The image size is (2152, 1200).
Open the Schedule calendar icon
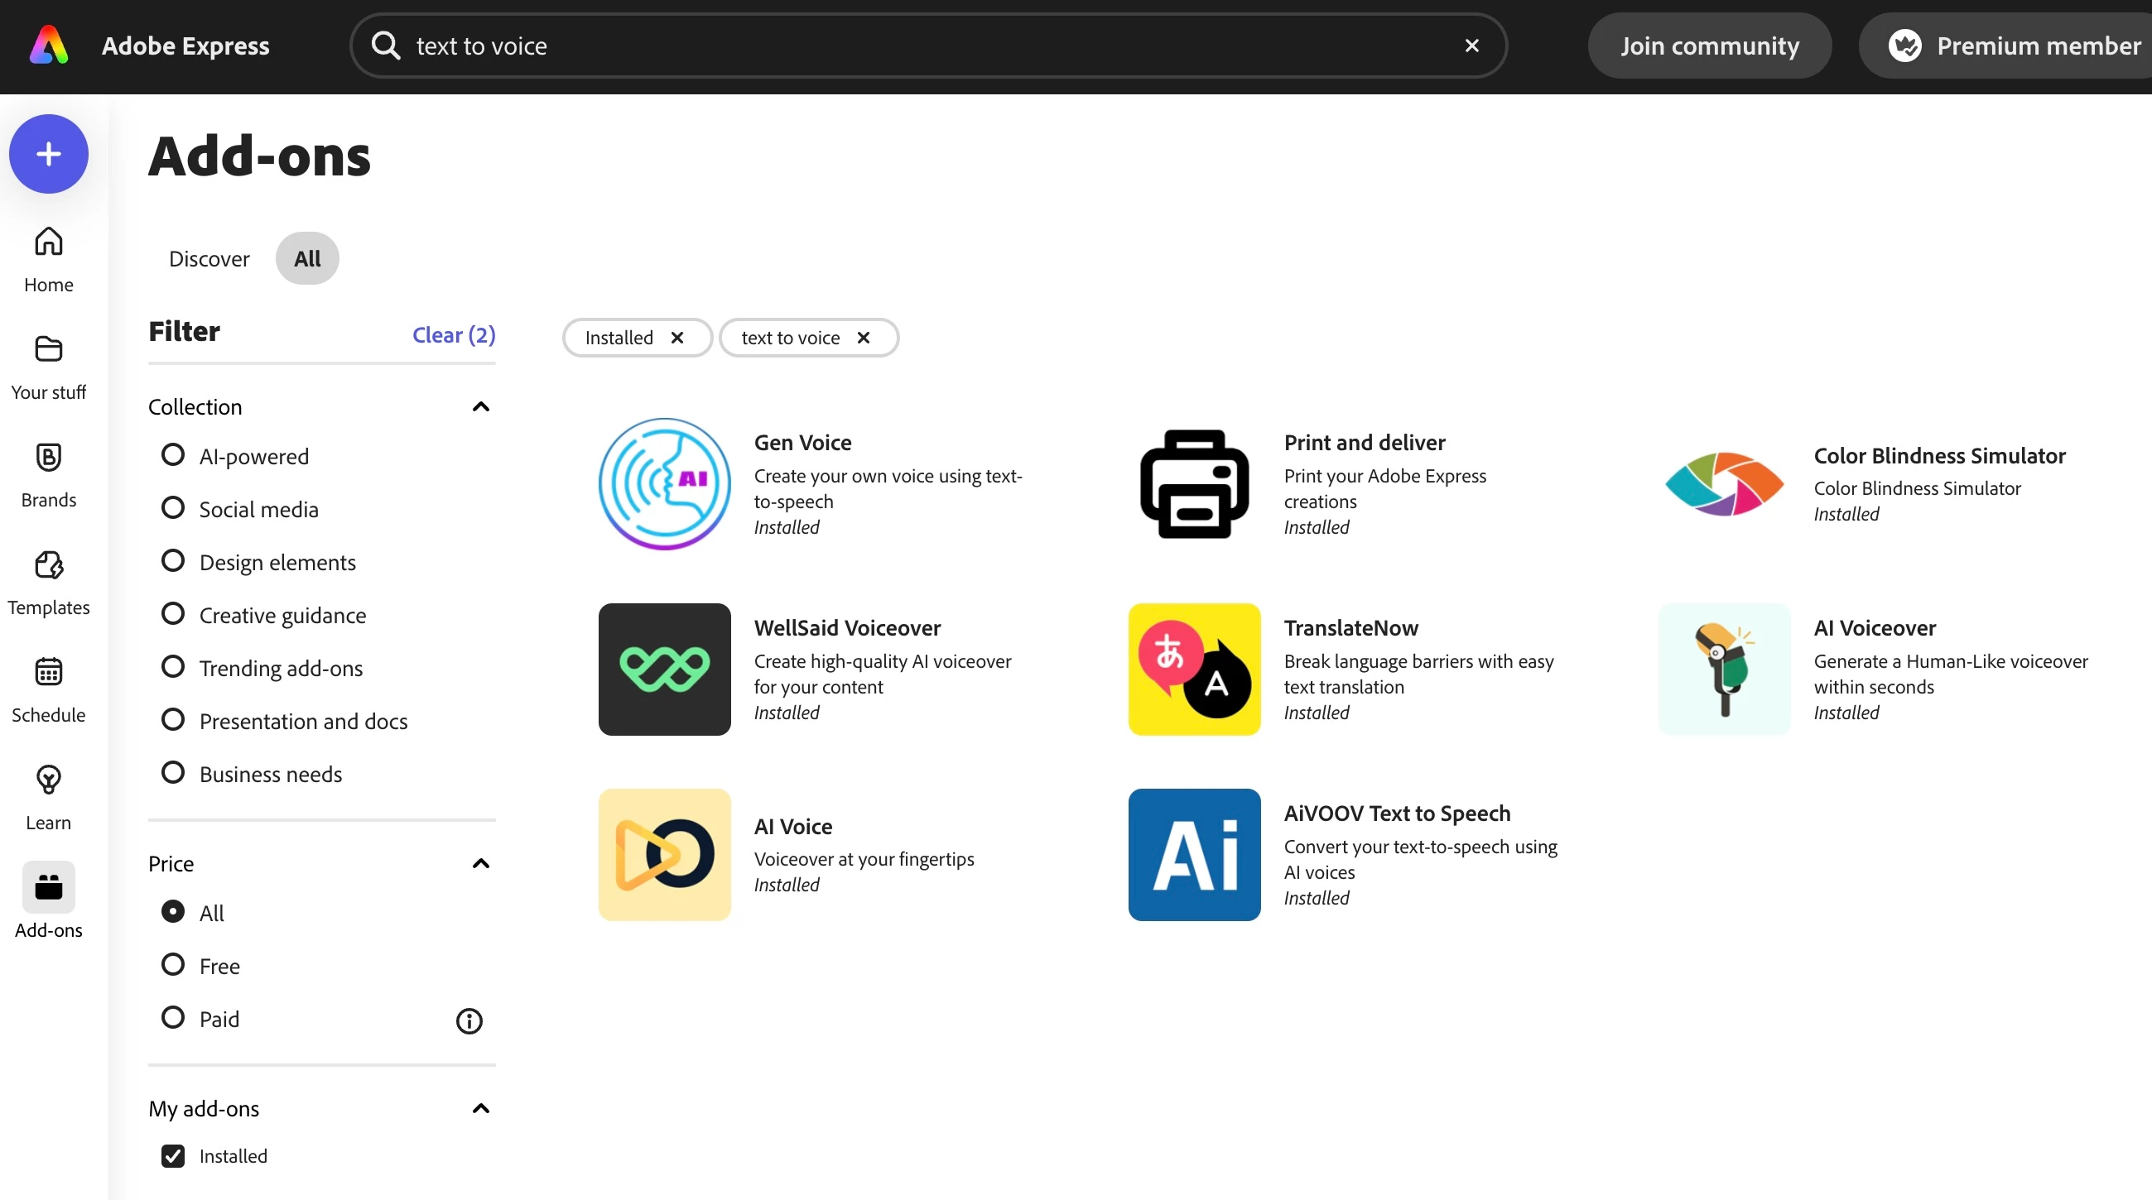click(x=49, y=672)
